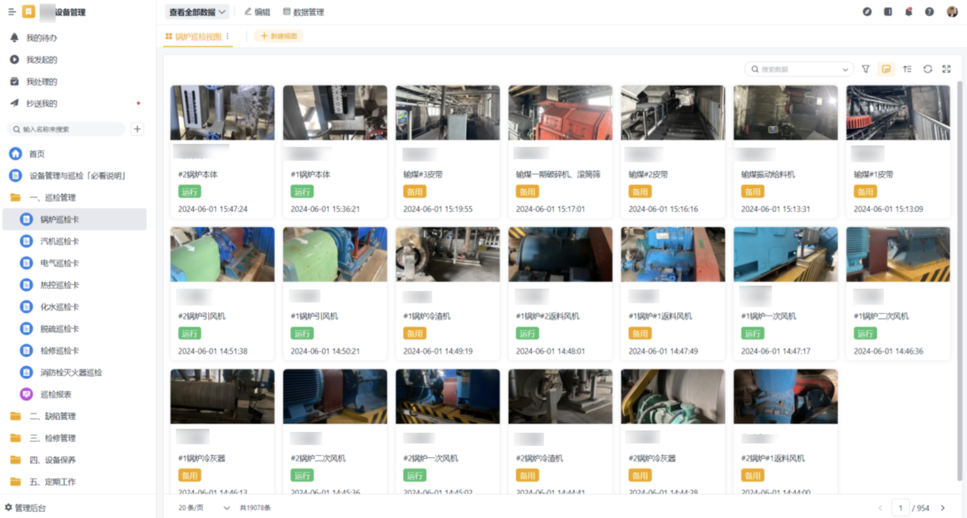The image size is (967, 518).
Task: Open the 输煤一期破碎机、滚筒筛 card photo
Action: pyautogui.click(x=560, y=113)
